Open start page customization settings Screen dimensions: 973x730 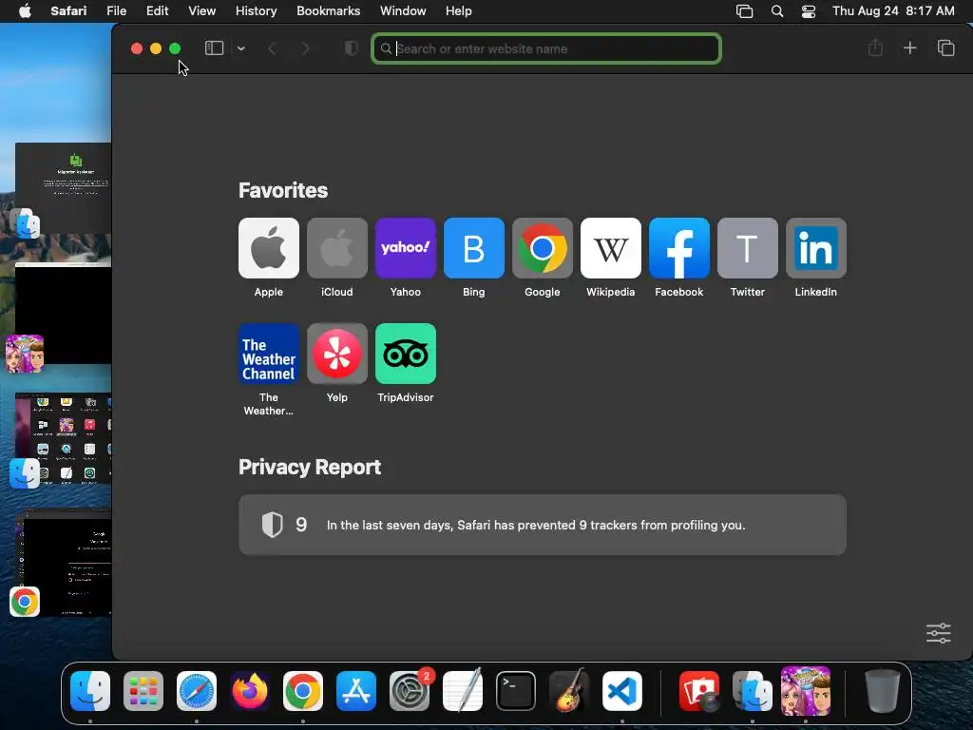[938, 633]
